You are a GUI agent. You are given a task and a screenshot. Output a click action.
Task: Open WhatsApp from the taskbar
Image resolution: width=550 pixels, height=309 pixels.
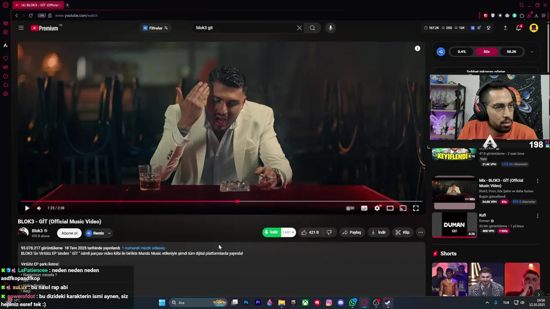coord(353,303)
